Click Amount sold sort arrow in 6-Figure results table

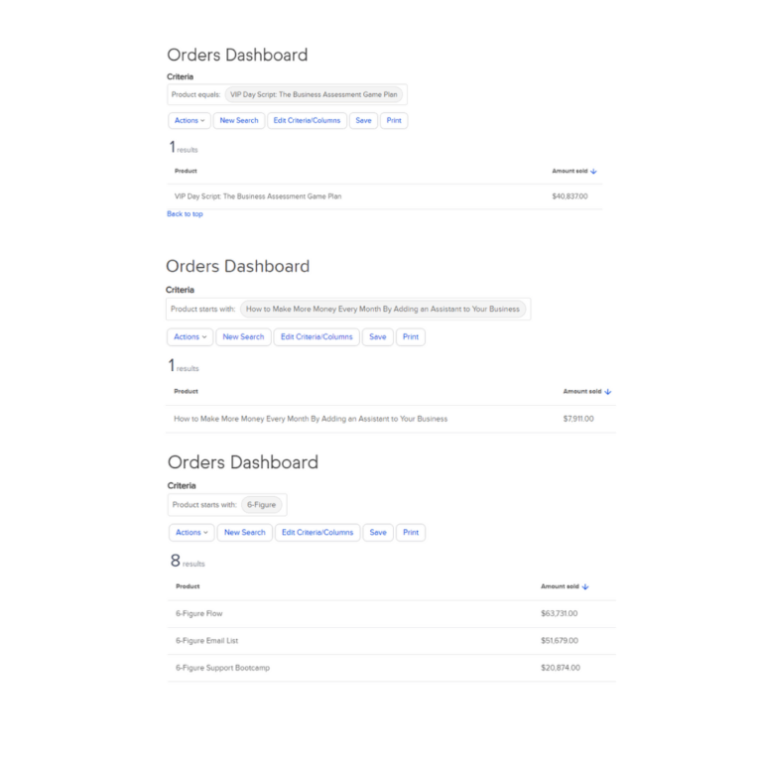(586, 586)
